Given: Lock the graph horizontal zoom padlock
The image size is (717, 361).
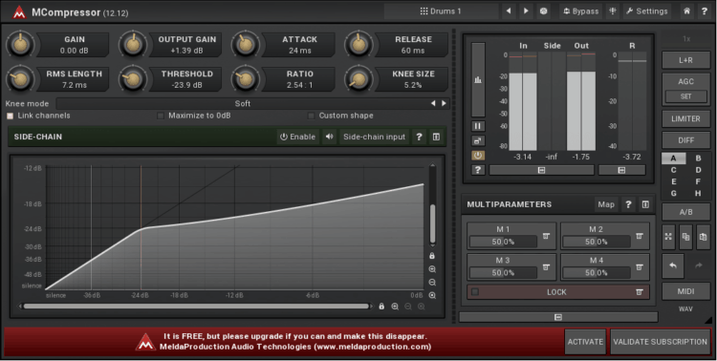Looking at the screenshot, I should click(381, 307).
